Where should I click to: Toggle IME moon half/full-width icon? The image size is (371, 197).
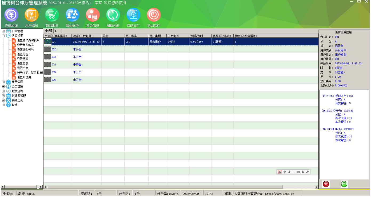click(289, 172)
